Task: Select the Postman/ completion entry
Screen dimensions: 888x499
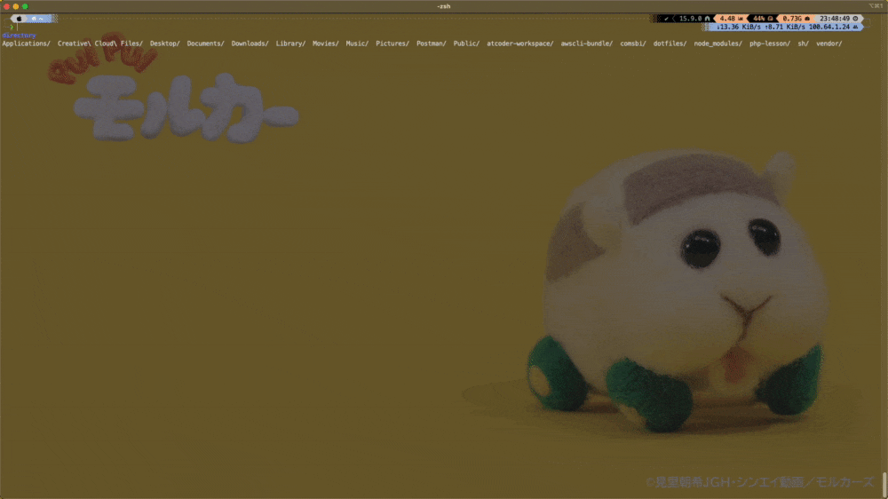Action: coord(431,43)
